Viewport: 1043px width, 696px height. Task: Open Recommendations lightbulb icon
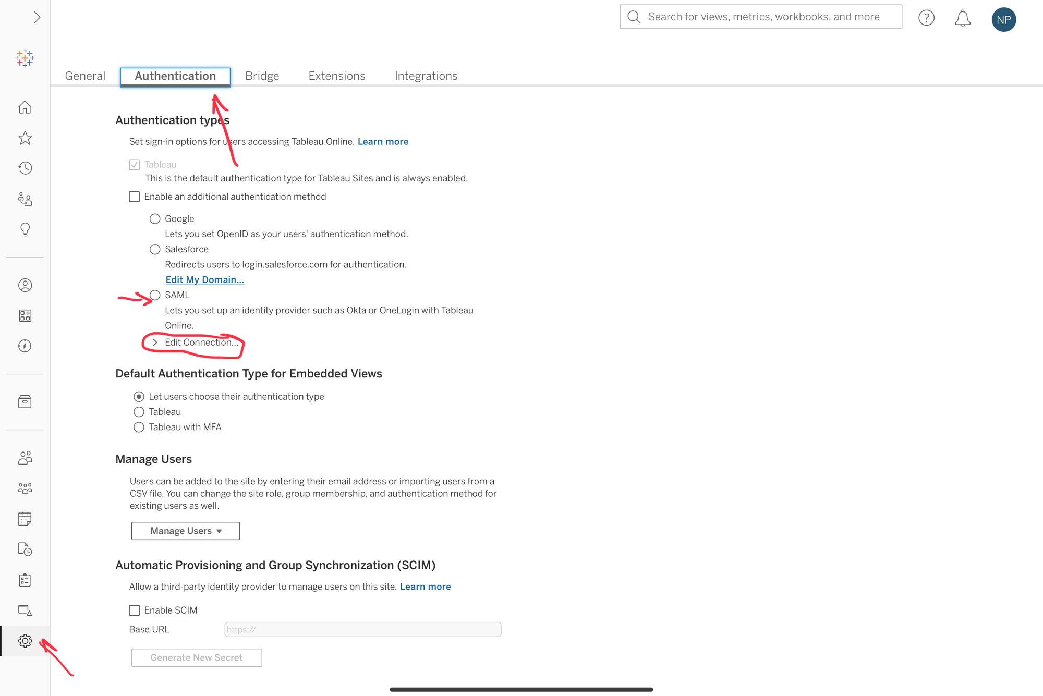pos(25,229)
